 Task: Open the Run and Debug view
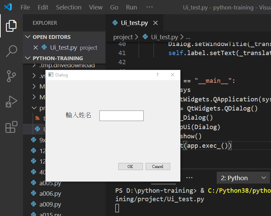(11, 101)
